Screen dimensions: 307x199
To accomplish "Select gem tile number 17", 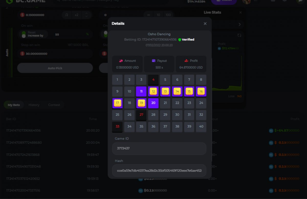I will click(x=117, y=103).
